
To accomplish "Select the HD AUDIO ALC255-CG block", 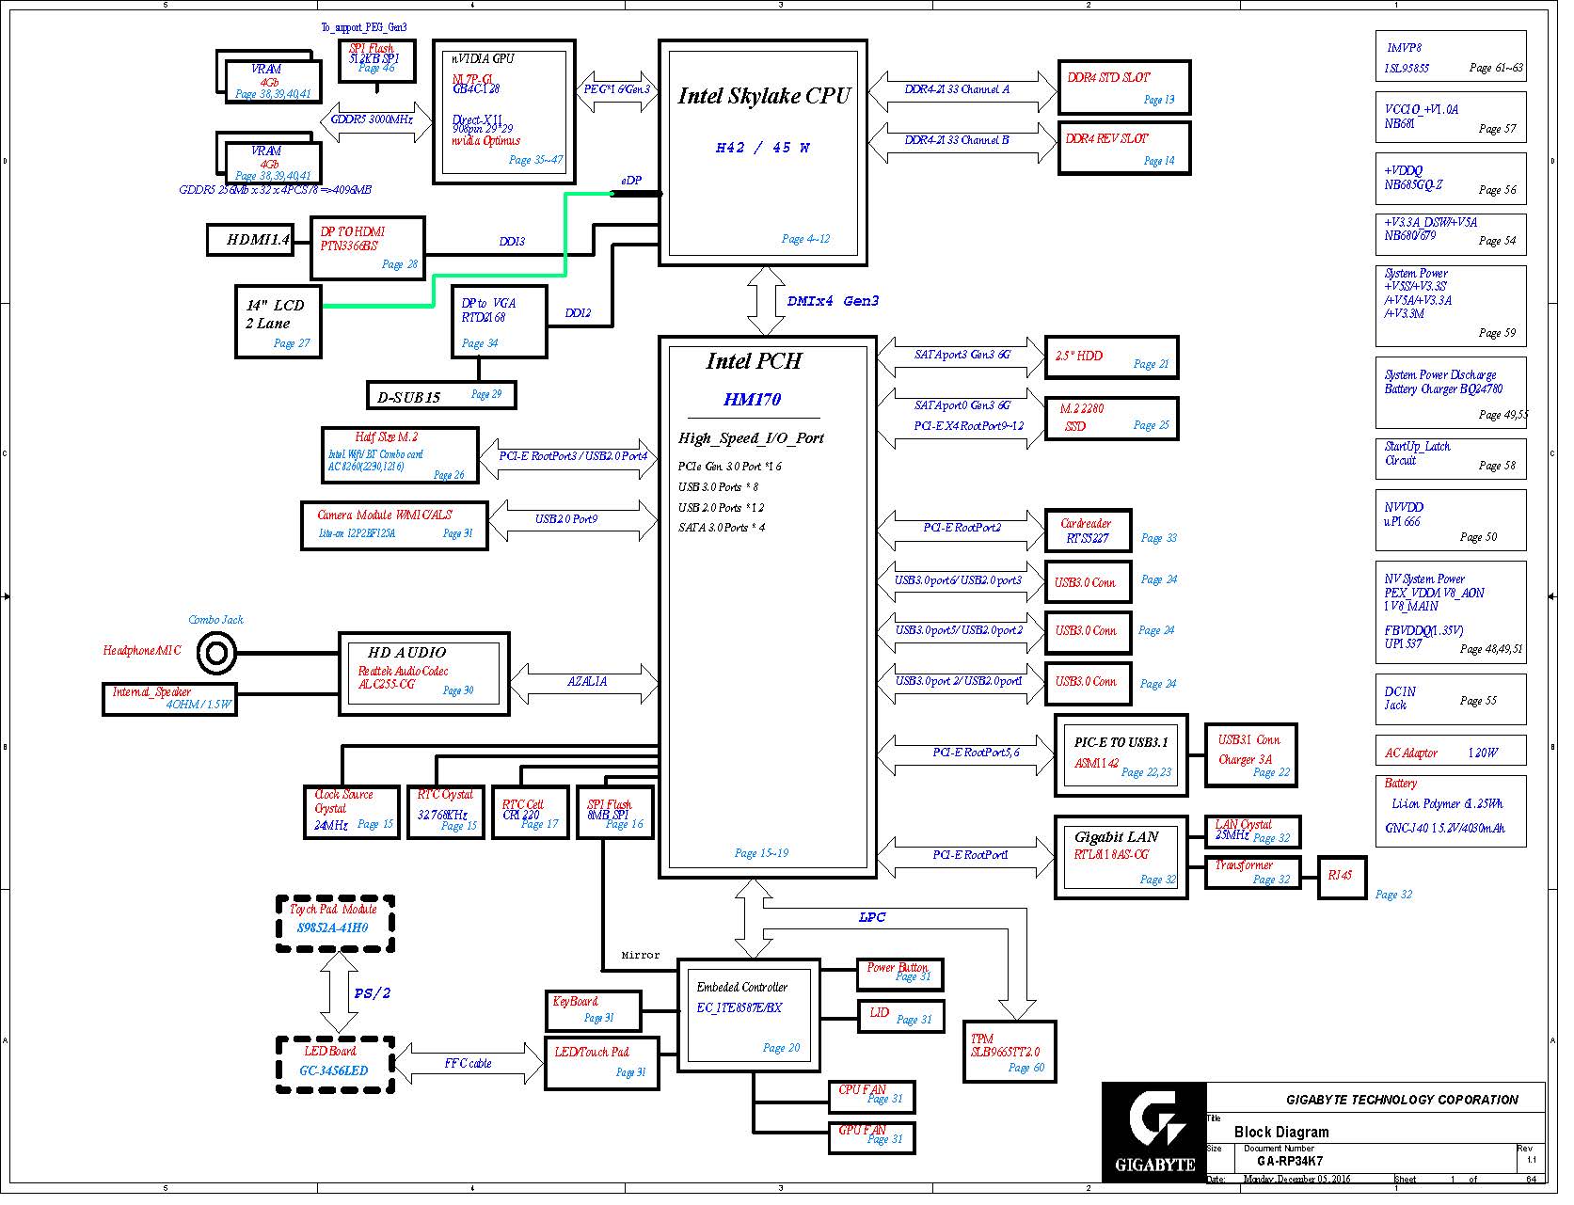I will click(423, 674).
